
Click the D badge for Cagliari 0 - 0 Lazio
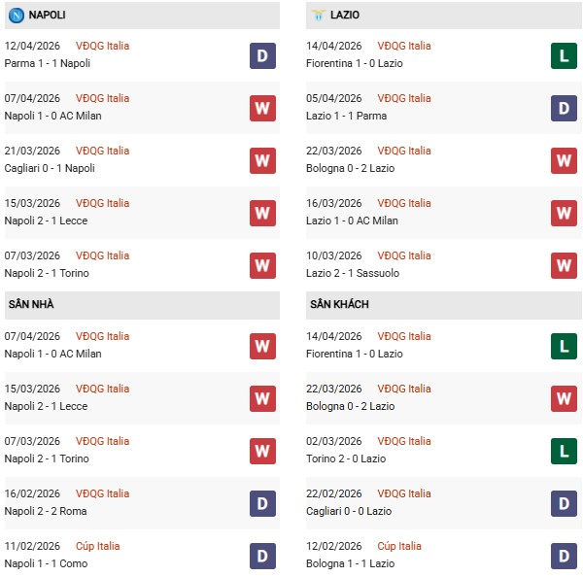point(564,503)
